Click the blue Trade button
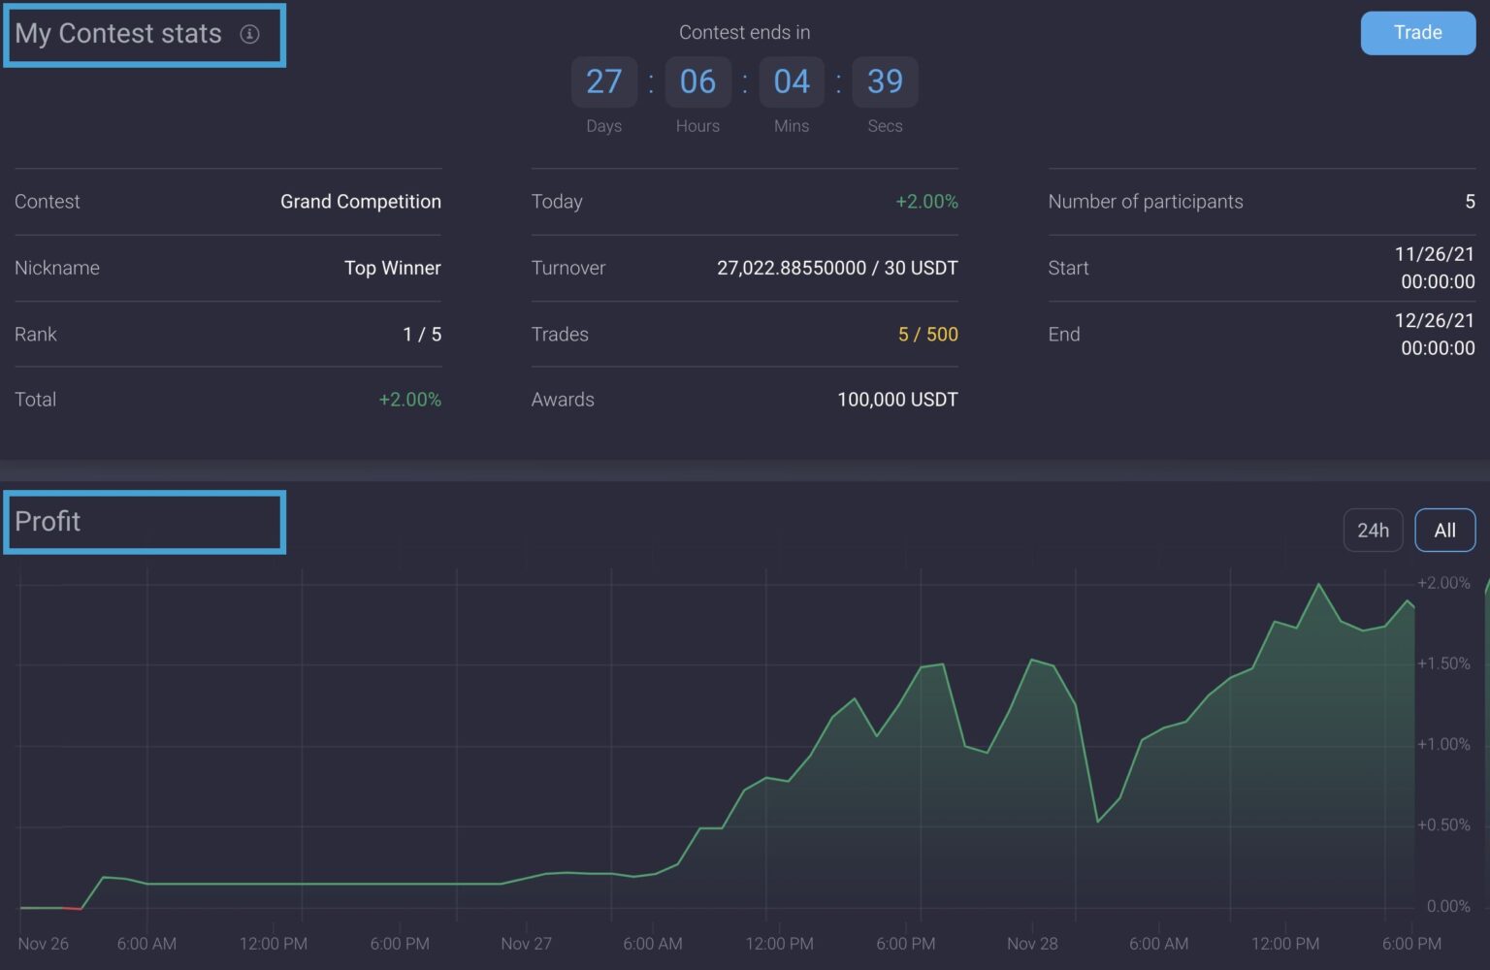Image resolution: width=1490 pixels, height=970 pixels. point(1417,33)
